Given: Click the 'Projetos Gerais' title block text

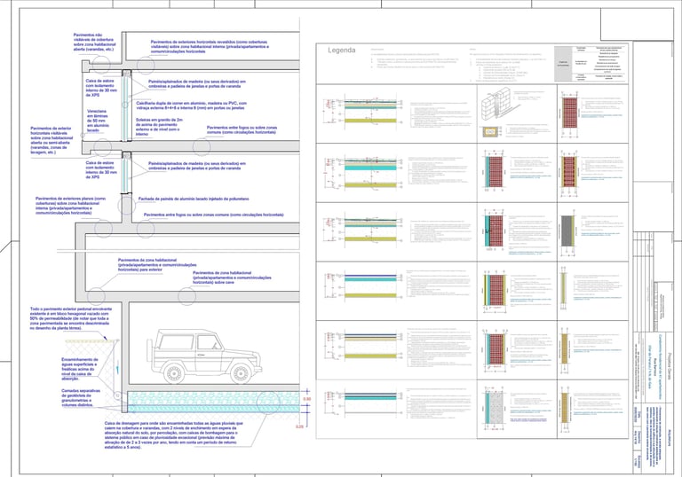Looking at the screenshot, I should click(670, 368).
